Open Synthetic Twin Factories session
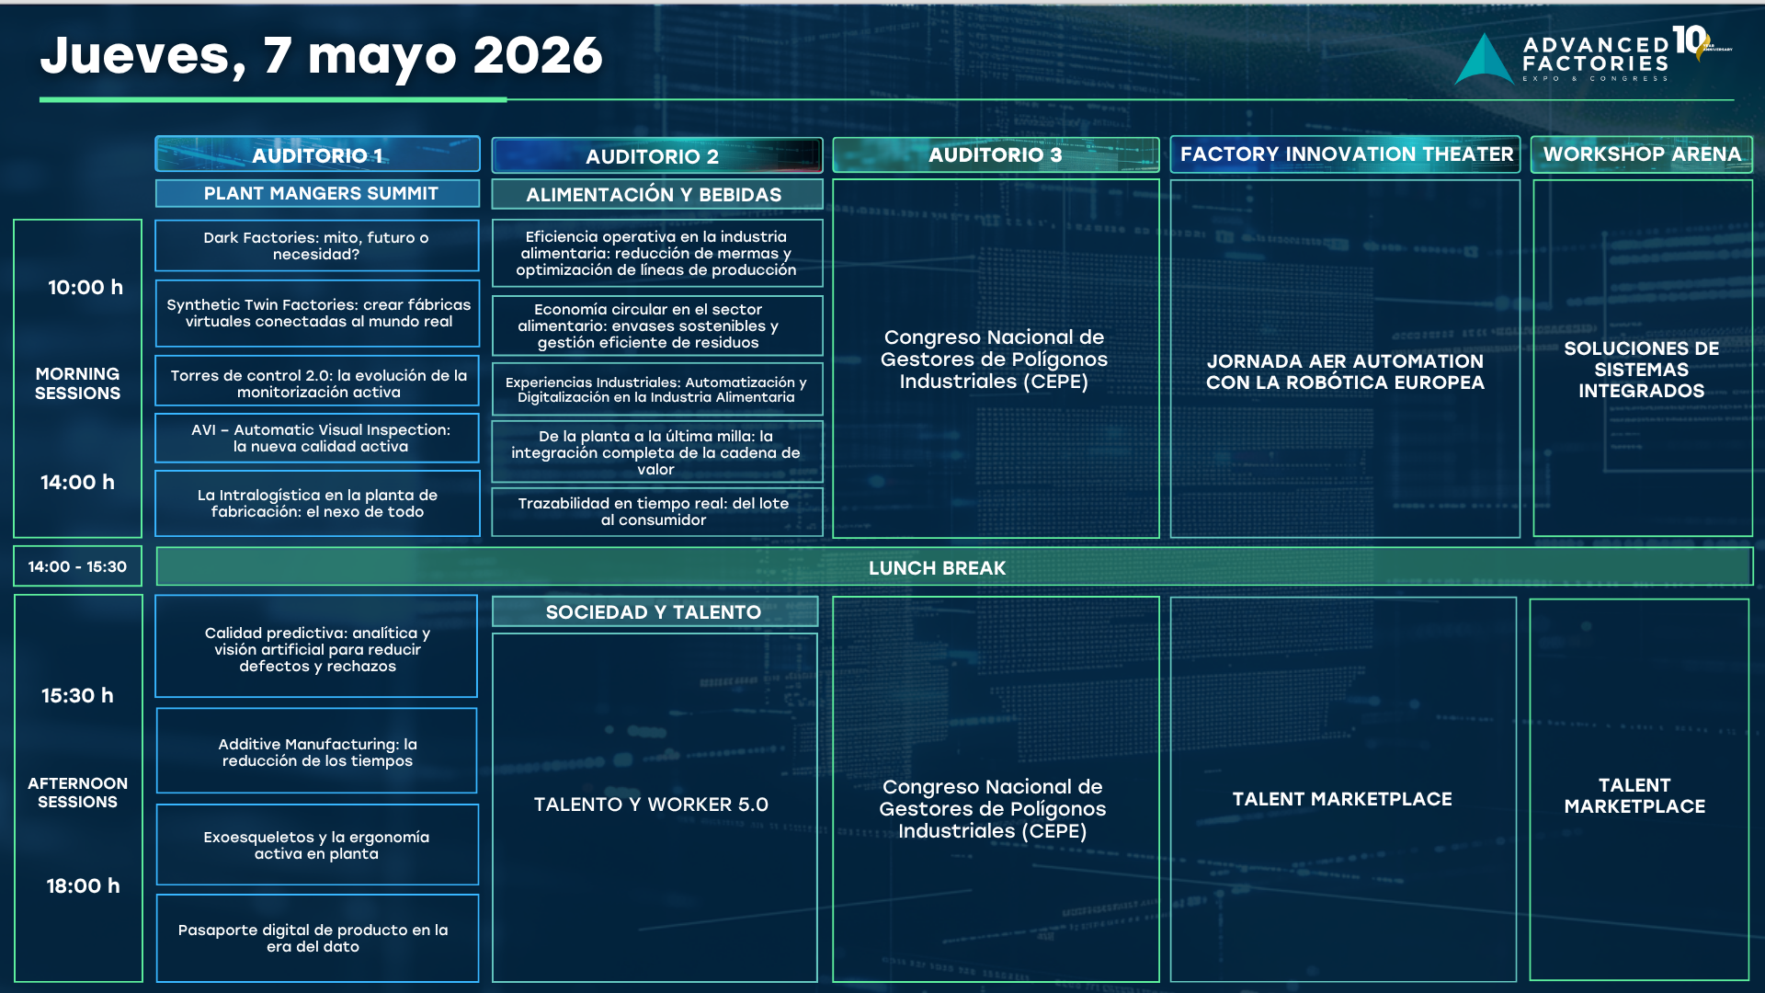 (x=317, y=313)
